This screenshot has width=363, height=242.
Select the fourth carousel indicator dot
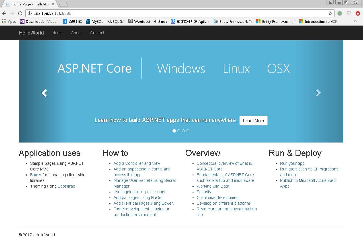[x=188, y=131]
